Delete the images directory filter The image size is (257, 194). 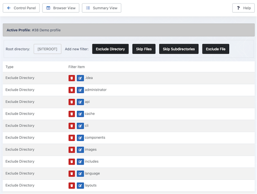72,150
